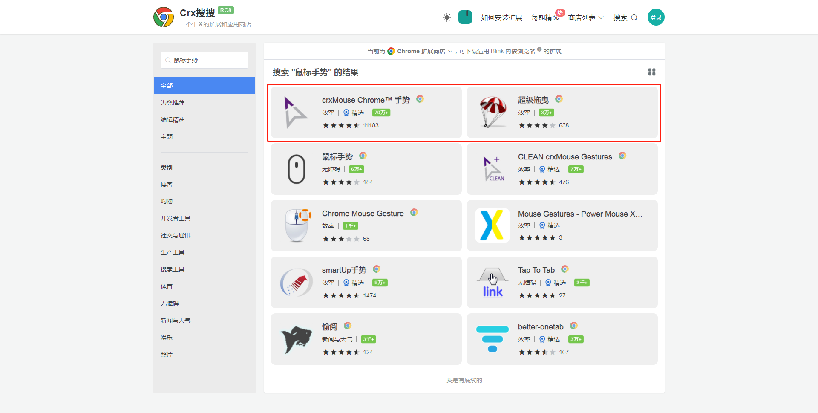Open Tap To Tab extension title
The image size is (818, 413).
536,270
